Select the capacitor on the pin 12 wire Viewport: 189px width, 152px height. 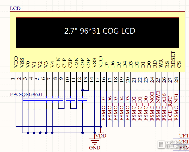[x=83, y=100]
